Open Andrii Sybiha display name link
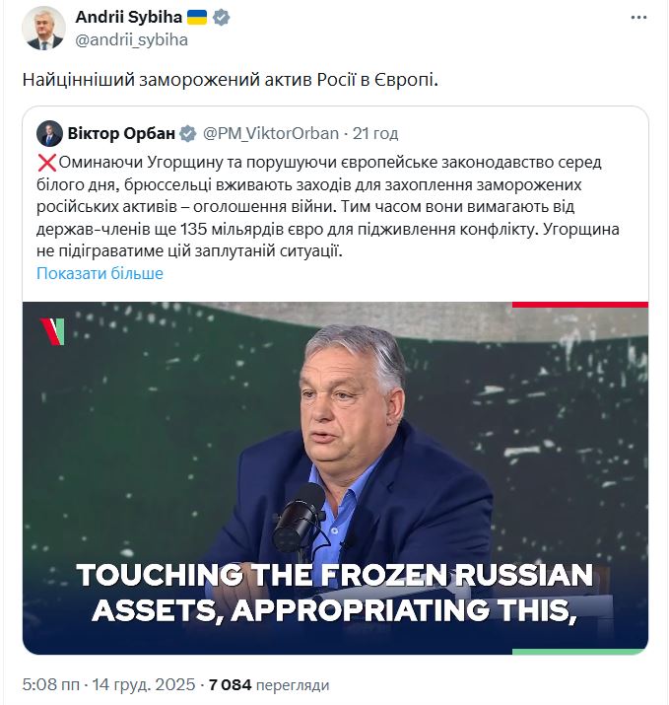Screen dimensions: 669x705 pos(128,18)
